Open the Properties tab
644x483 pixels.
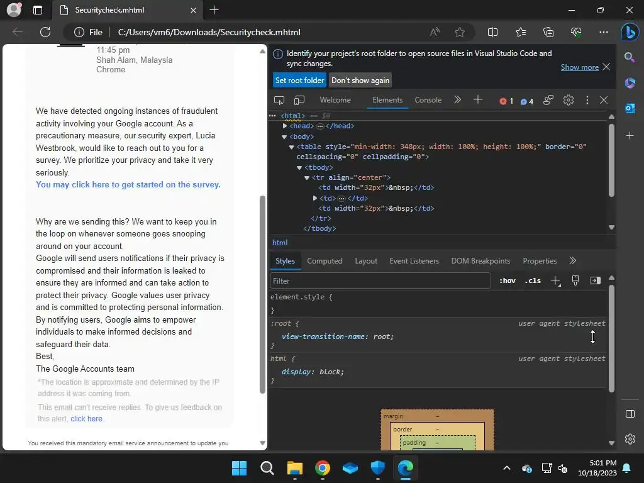[x=540, y=261]
